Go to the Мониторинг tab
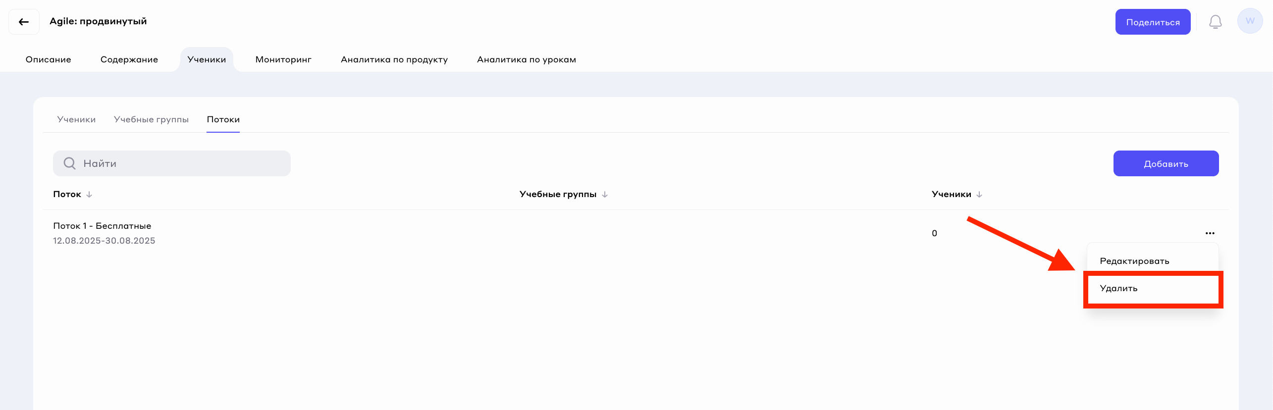Image resolution: width=1273 pixels, height=410 pixels. click(283, 59)
